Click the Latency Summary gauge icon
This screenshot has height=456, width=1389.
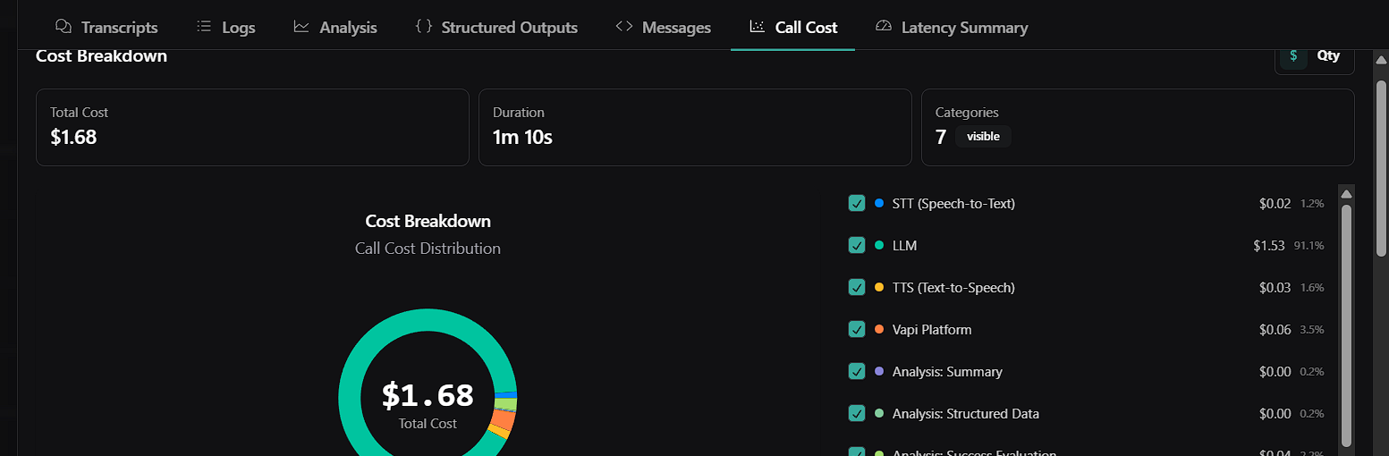(884, 26)
